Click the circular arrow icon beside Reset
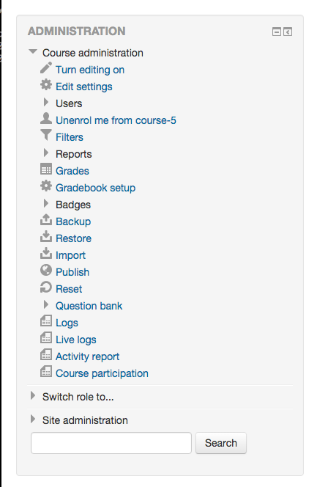317x487 pixels. (46, 288)
